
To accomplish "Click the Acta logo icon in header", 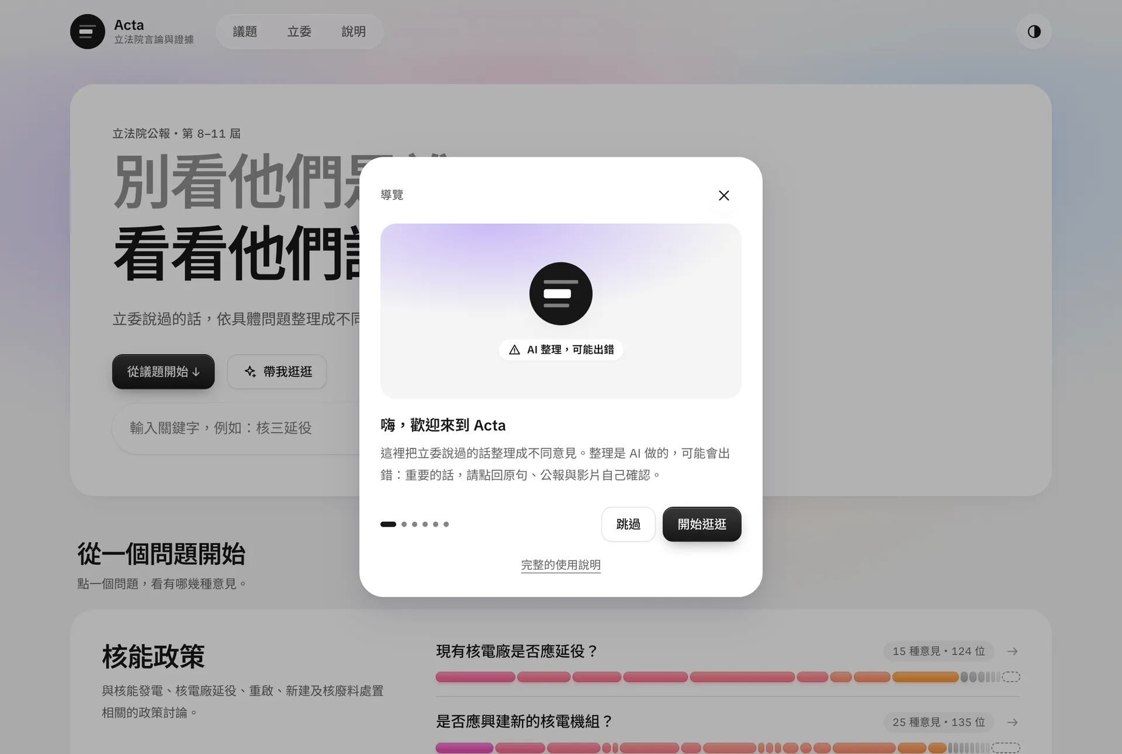I will coord(88,32).
